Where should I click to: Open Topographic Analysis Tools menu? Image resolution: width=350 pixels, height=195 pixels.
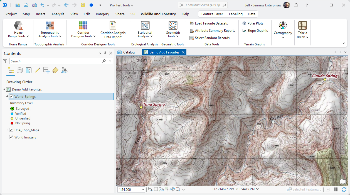(x=50, y=30)
